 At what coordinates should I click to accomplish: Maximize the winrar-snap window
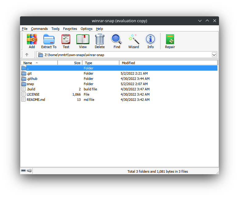pyautogui.click(x=207, y=21)
